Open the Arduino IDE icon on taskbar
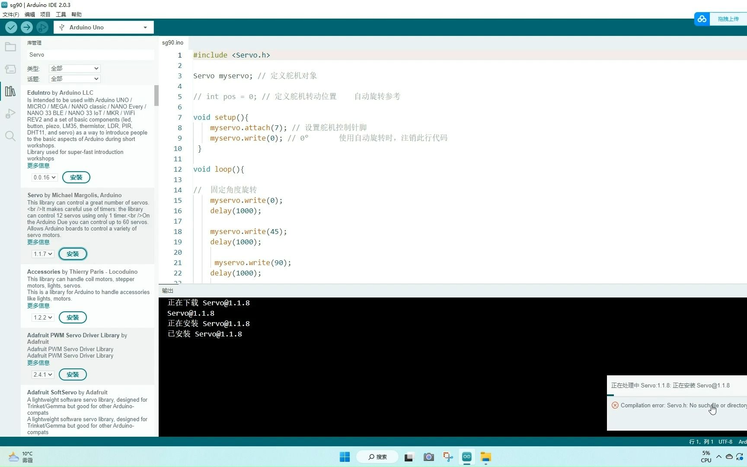 click(467, 457)
